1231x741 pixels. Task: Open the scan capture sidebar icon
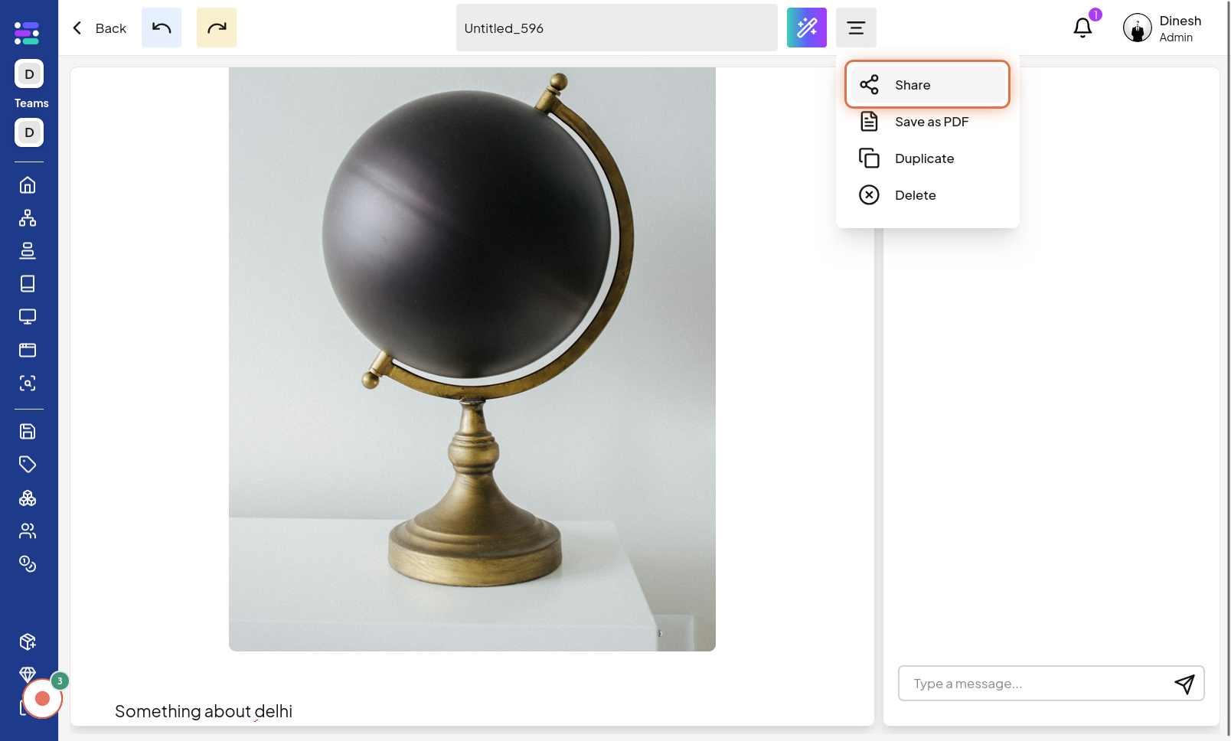[x=28, y=384]
